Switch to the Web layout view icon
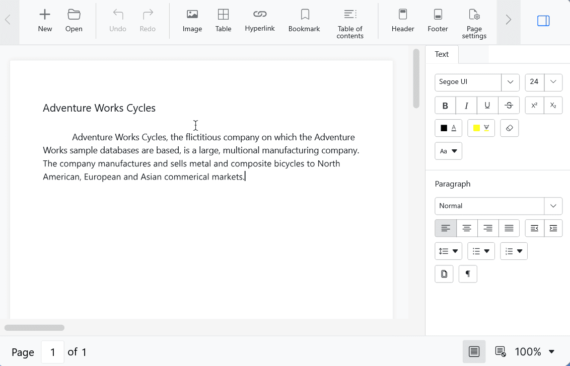Viewport: 570px width, 366px height. (x=501, y=351)
